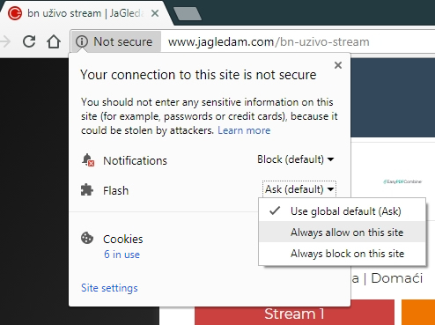The width and height of the screenshot is (435, 325).
Task: Click the site information circle icon
Action: 82,41
